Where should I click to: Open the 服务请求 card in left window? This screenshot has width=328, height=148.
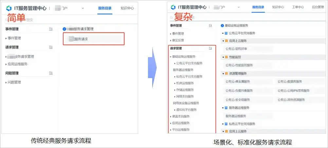pos(94,39)
